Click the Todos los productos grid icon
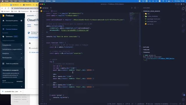The image size is (186, 105). click(3, 64)
